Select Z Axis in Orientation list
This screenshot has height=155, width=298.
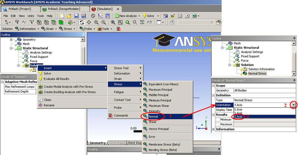coord(265,116)
